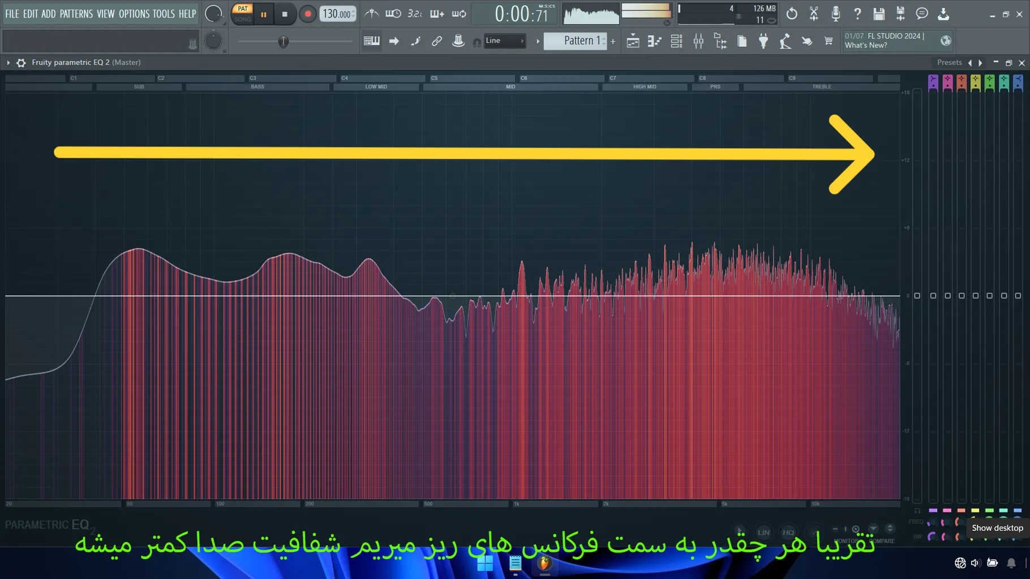Open the VIEW menu
This screenshot has height=579, width=1030.
(106, 14)
